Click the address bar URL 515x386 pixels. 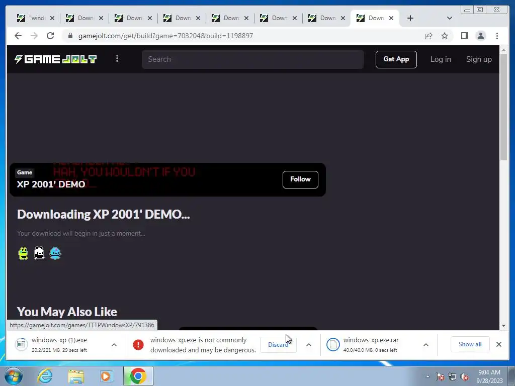click(x=165, y=36)
